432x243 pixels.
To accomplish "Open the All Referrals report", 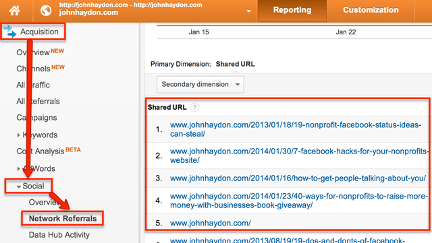I will pyautogui.click(x=38, y=101).
